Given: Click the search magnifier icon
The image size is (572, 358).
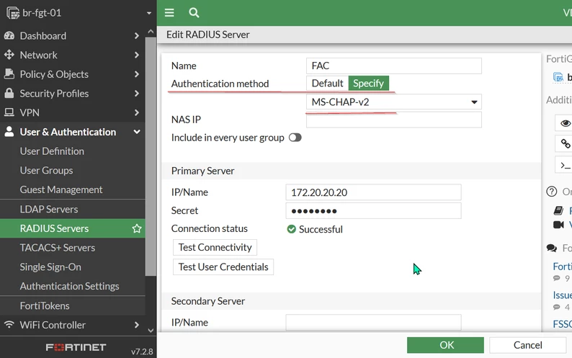Looking at the screenshot, I should pyautogui.click(x=194, y=13).
